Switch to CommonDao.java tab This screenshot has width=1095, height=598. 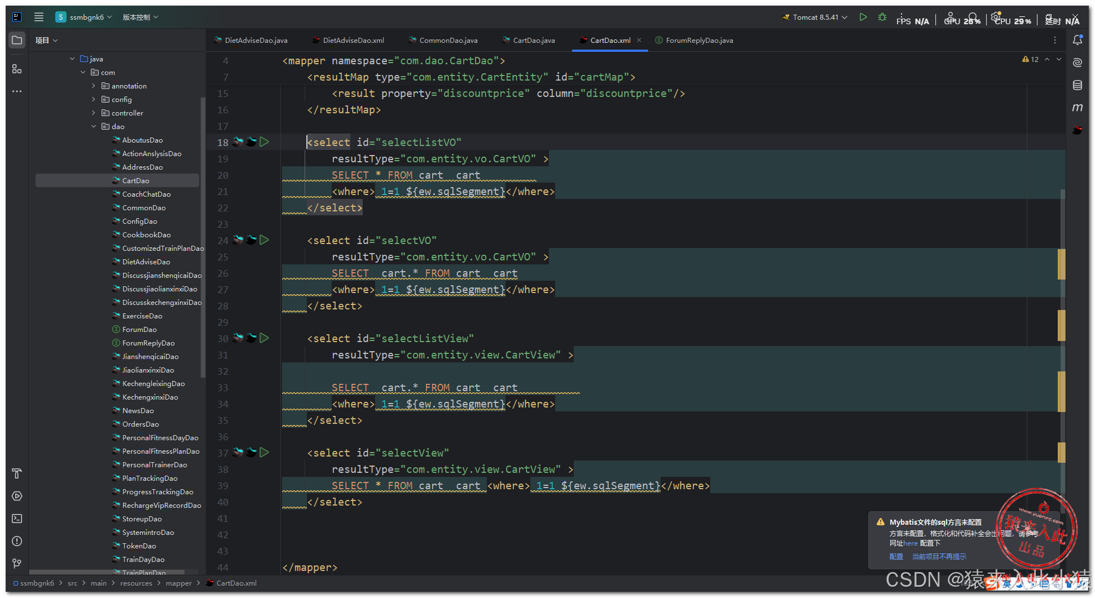443,40
